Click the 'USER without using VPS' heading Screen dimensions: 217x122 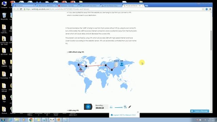(x=76, y=52)
